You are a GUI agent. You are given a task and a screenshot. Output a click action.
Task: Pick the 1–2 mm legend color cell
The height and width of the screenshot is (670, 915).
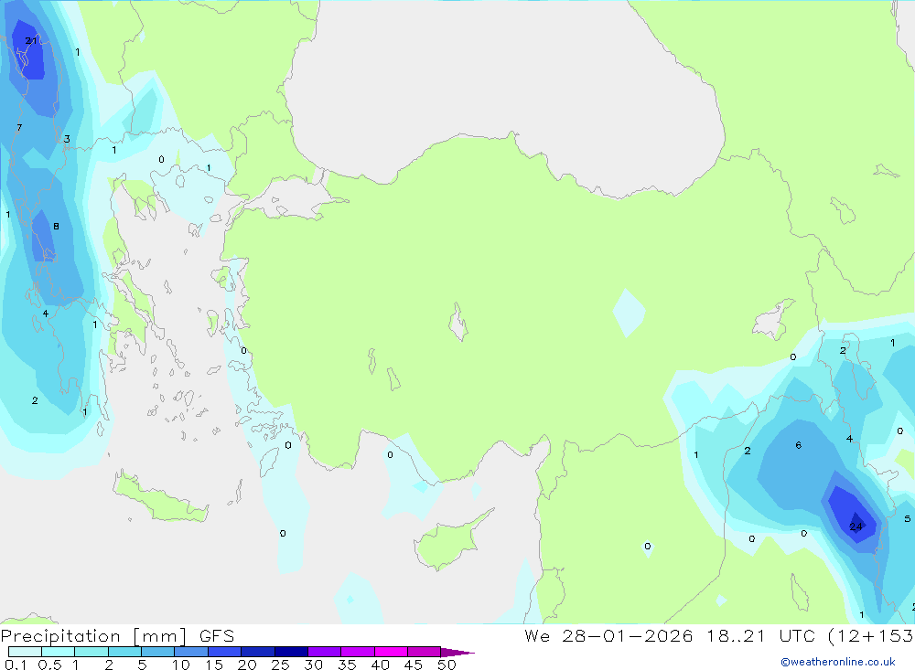click(x=91, y=652)
